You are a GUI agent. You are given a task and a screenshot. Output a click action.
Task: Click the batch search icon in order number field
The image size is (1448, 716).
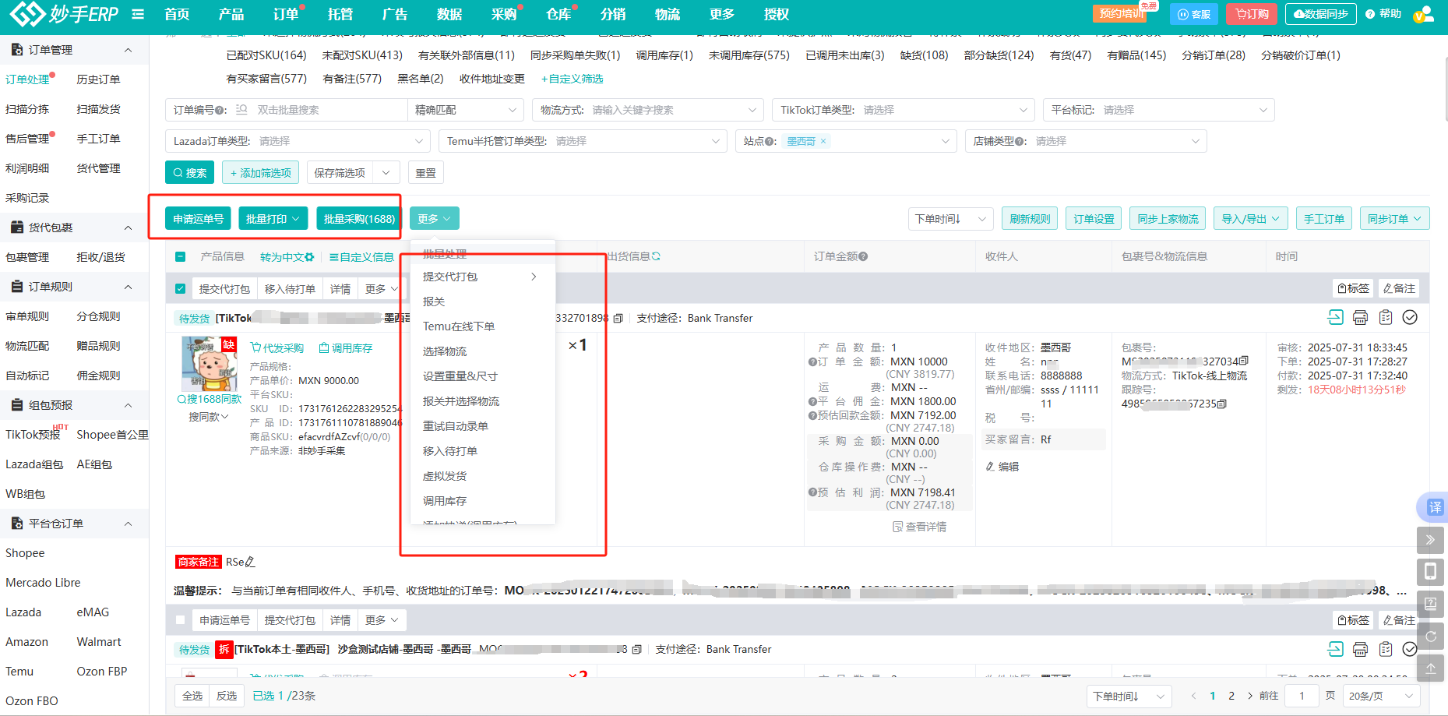click(241, 110)
